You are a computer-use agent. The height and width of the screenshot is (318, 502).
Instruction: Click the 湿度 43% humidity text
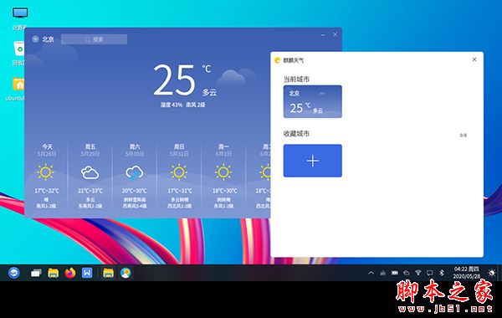(x=172, y=105)
